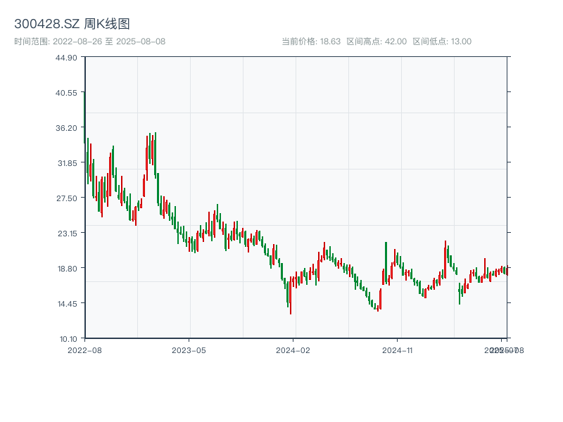This screenshot has height=422, width=563.
Task: Select the 时间范围 date range text
Action: point(89,41)
